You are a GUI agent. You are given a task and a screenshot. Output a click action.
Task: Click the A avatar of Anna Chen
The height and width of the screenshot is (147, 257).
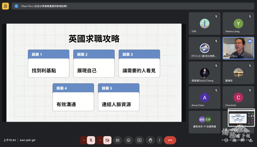(205, 97)
